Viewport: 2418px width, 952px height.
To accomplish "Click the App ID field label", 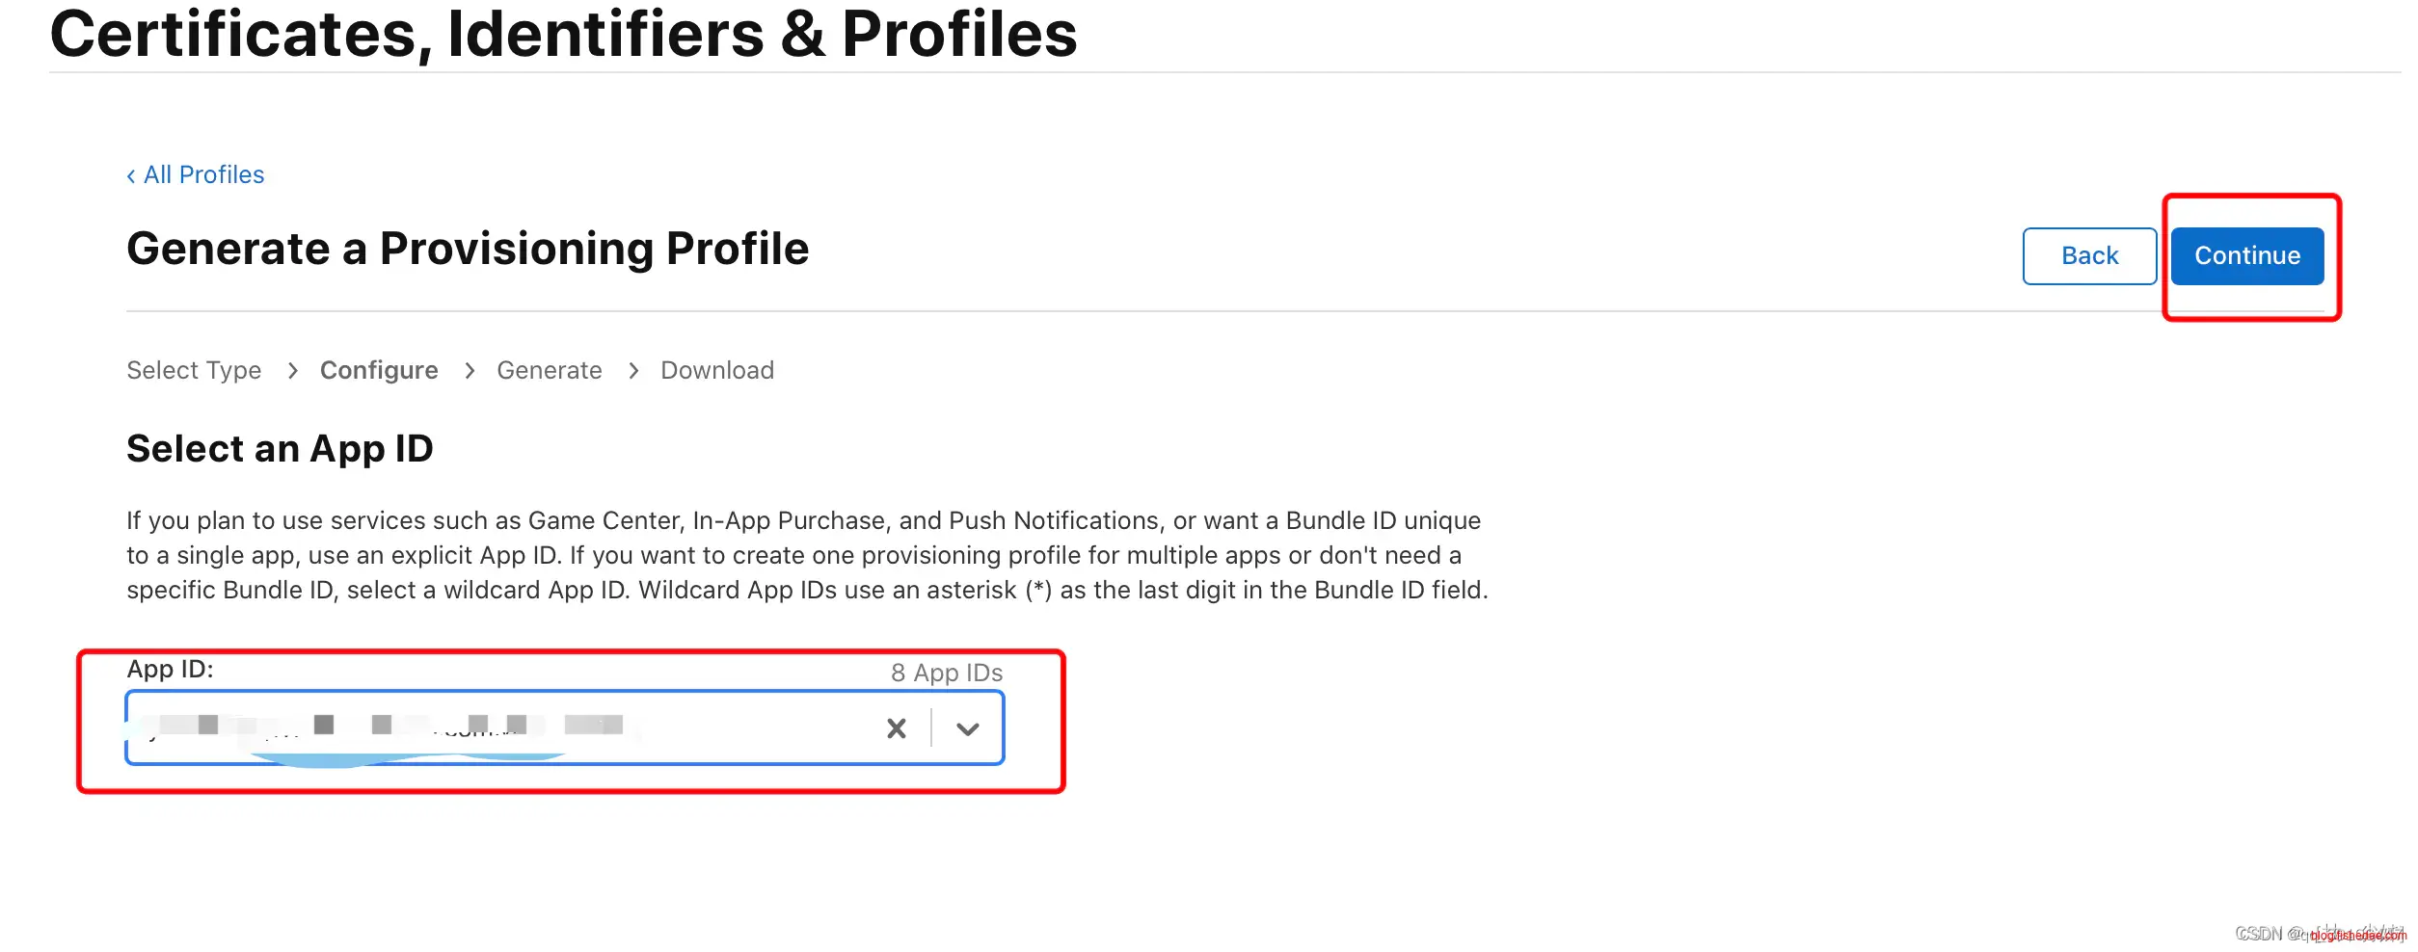I will [x=170, y=669].
